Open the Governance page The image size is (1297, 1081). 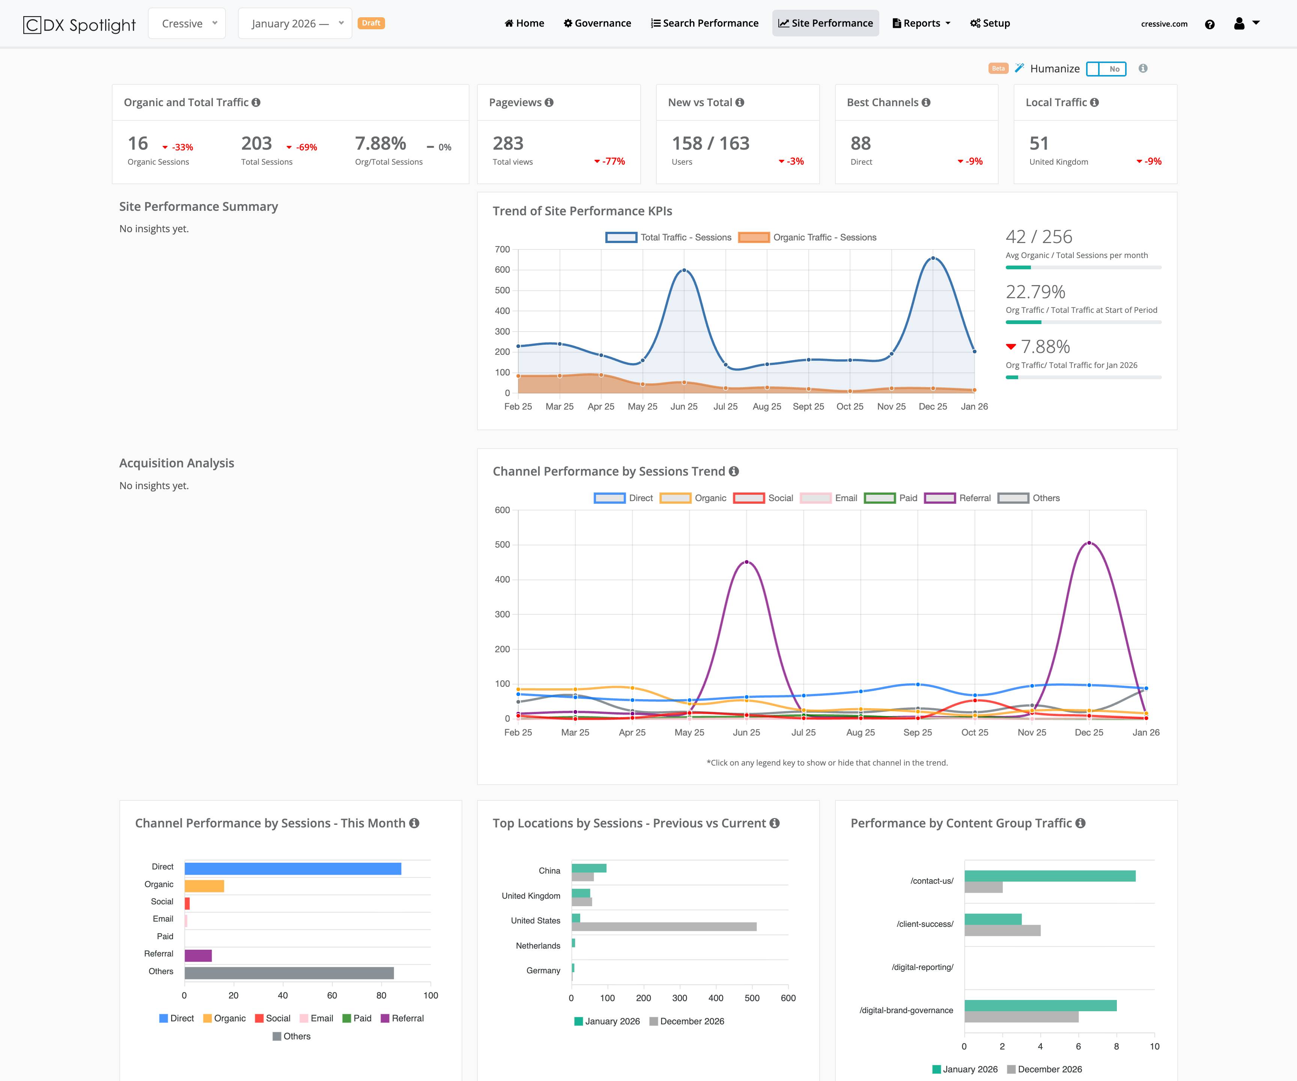(x=597, y=23)
